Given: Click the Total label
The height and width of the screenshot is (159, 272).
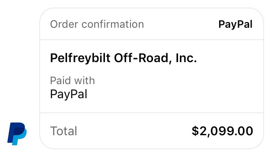Looking at the screenshot, I should [x=63, y=131].
